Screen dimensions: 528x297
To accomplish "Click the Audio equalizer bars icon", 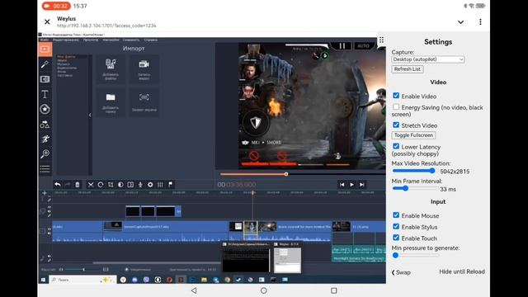I will tap(160, 185).
